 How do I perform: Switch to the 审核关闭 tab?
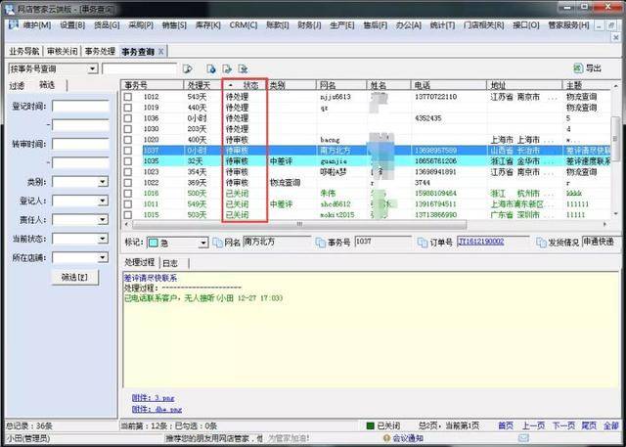62,52
